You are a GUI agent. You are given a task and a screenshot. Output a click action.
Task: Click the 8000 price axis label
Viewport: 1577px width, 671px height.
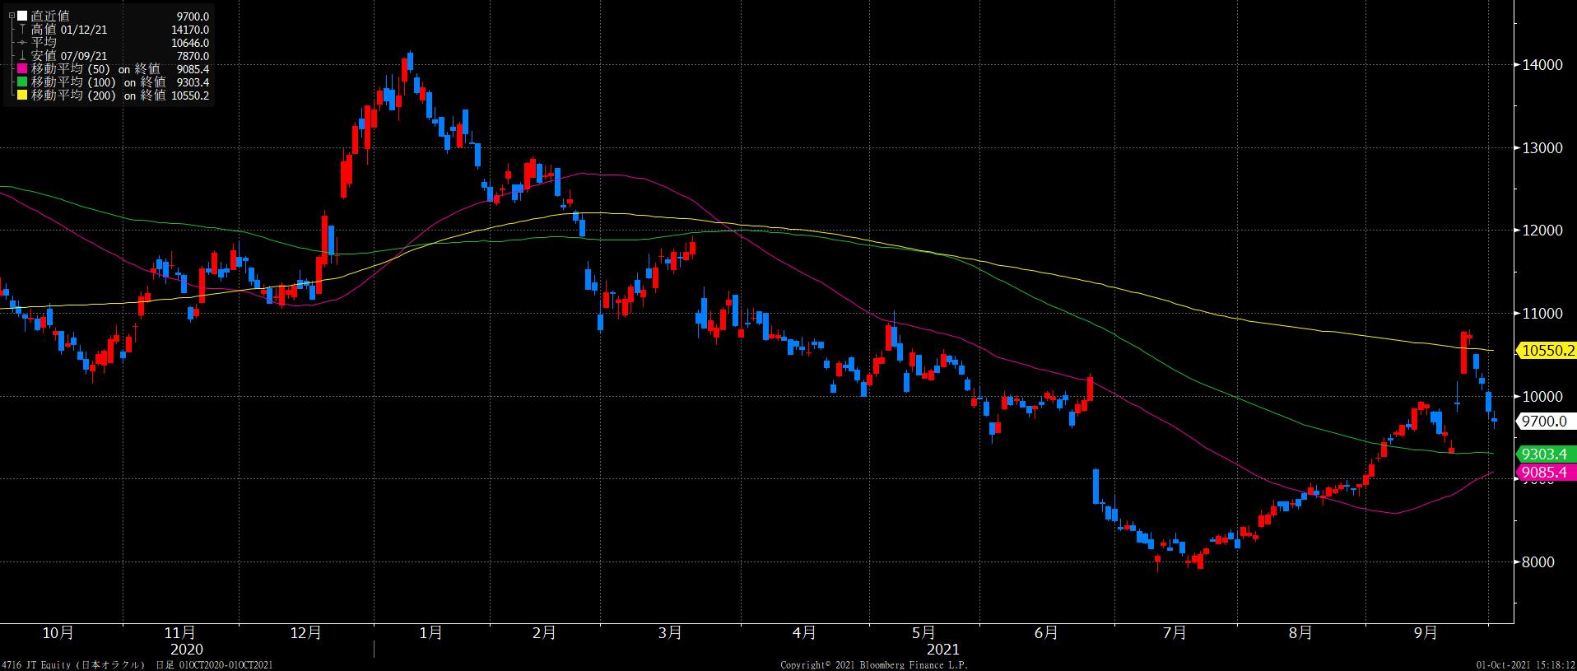tap(1540, 562)
